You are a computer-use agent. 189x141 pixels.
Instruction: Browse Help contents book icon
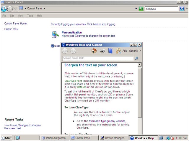[110, 51]
